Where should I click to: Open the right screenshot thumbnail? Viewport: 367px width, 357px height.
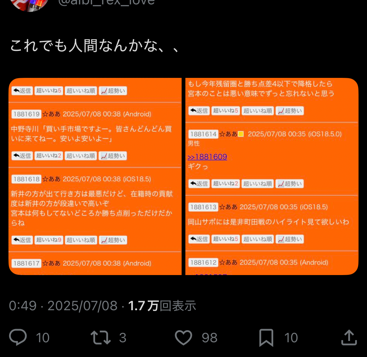click(x=272, y=176)
